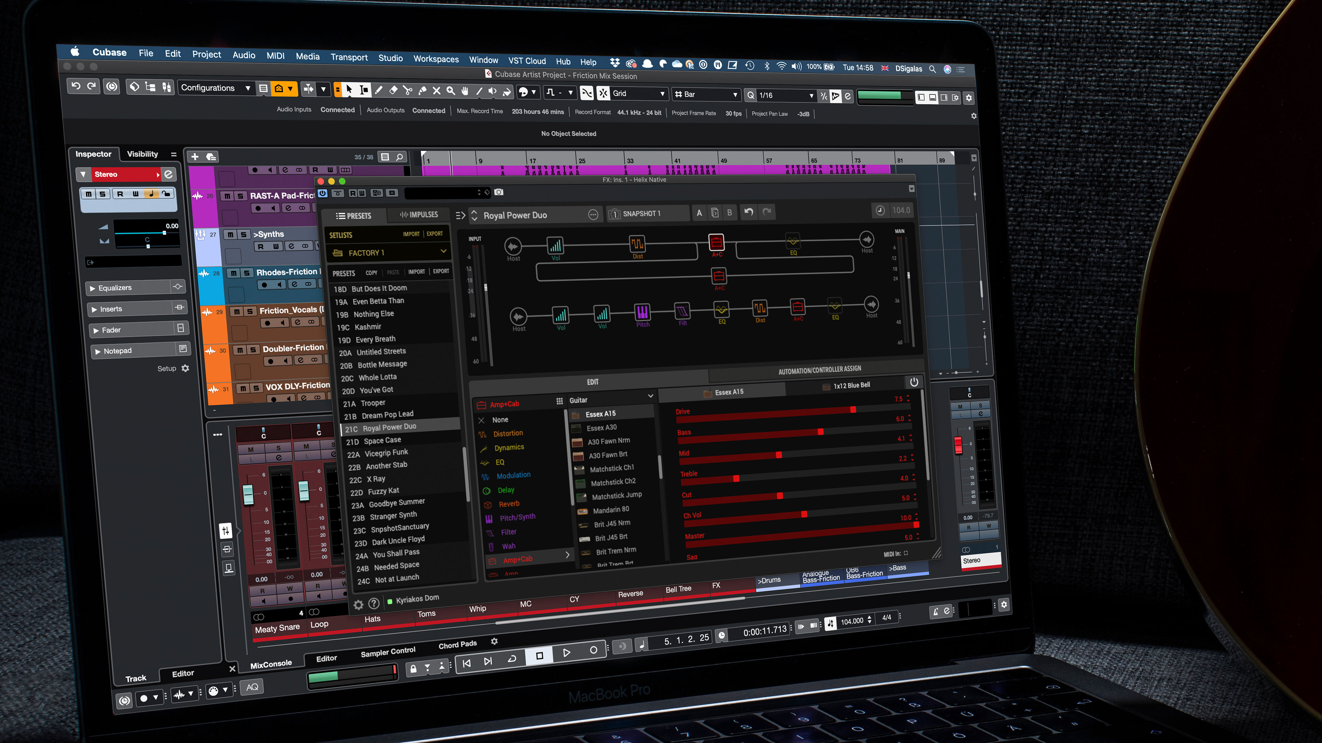The height and width of the screenshot is (743, 1322).
Task: Click the presets COPY button
Action: tap(372, 273)
